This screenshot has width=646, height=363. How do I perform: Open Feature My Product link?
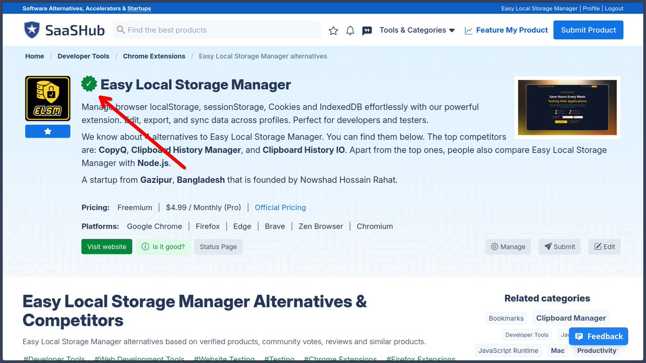point(506,30)
